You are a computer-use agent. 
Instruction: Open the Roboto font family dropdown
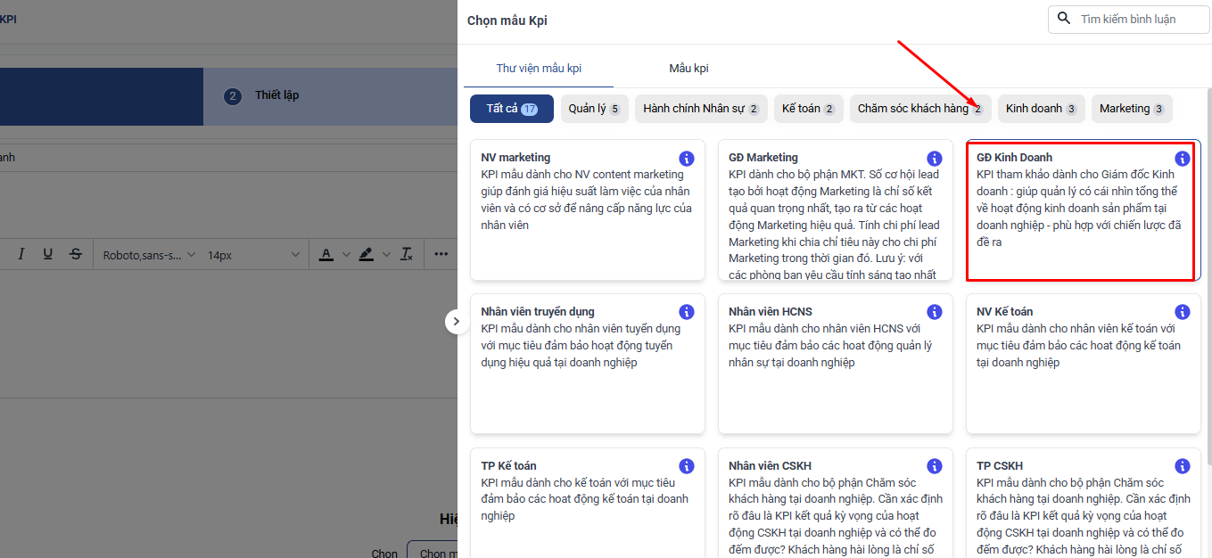pos(148,255)
